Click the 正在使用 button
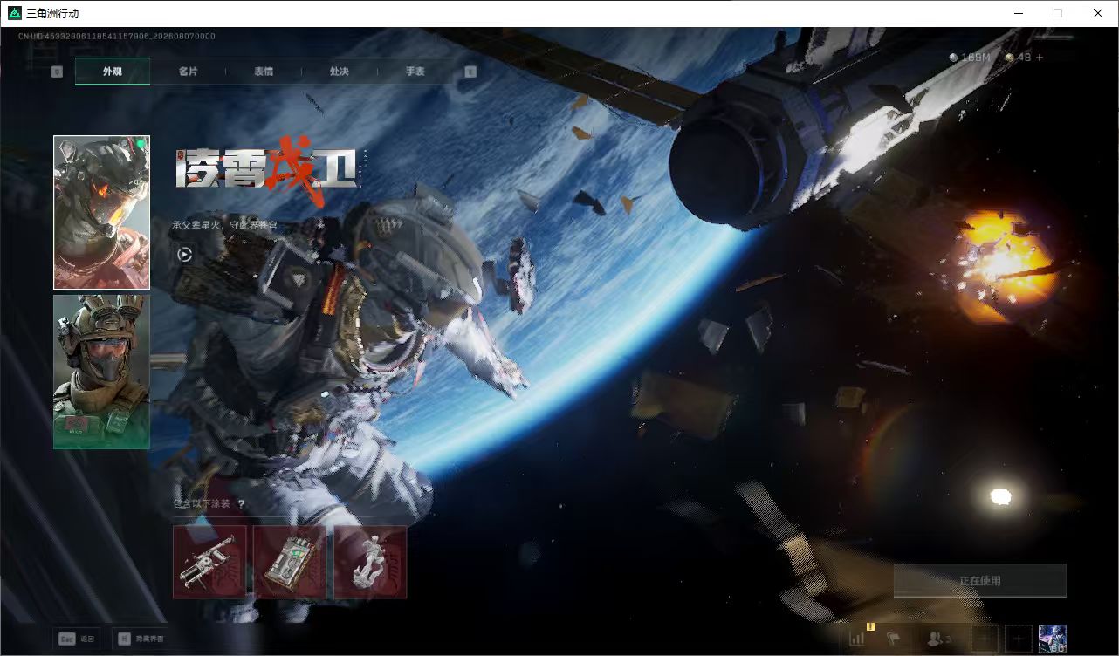Viewport: 1119px width, 656px height. 979,580
